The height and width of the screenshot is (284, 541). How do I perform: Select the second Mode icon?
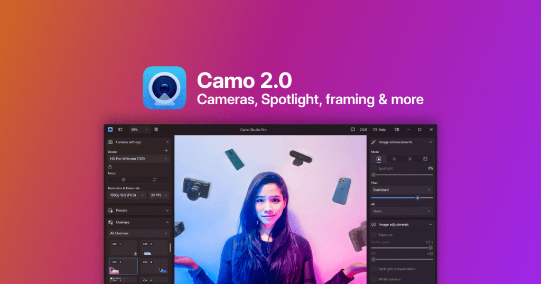394,159
